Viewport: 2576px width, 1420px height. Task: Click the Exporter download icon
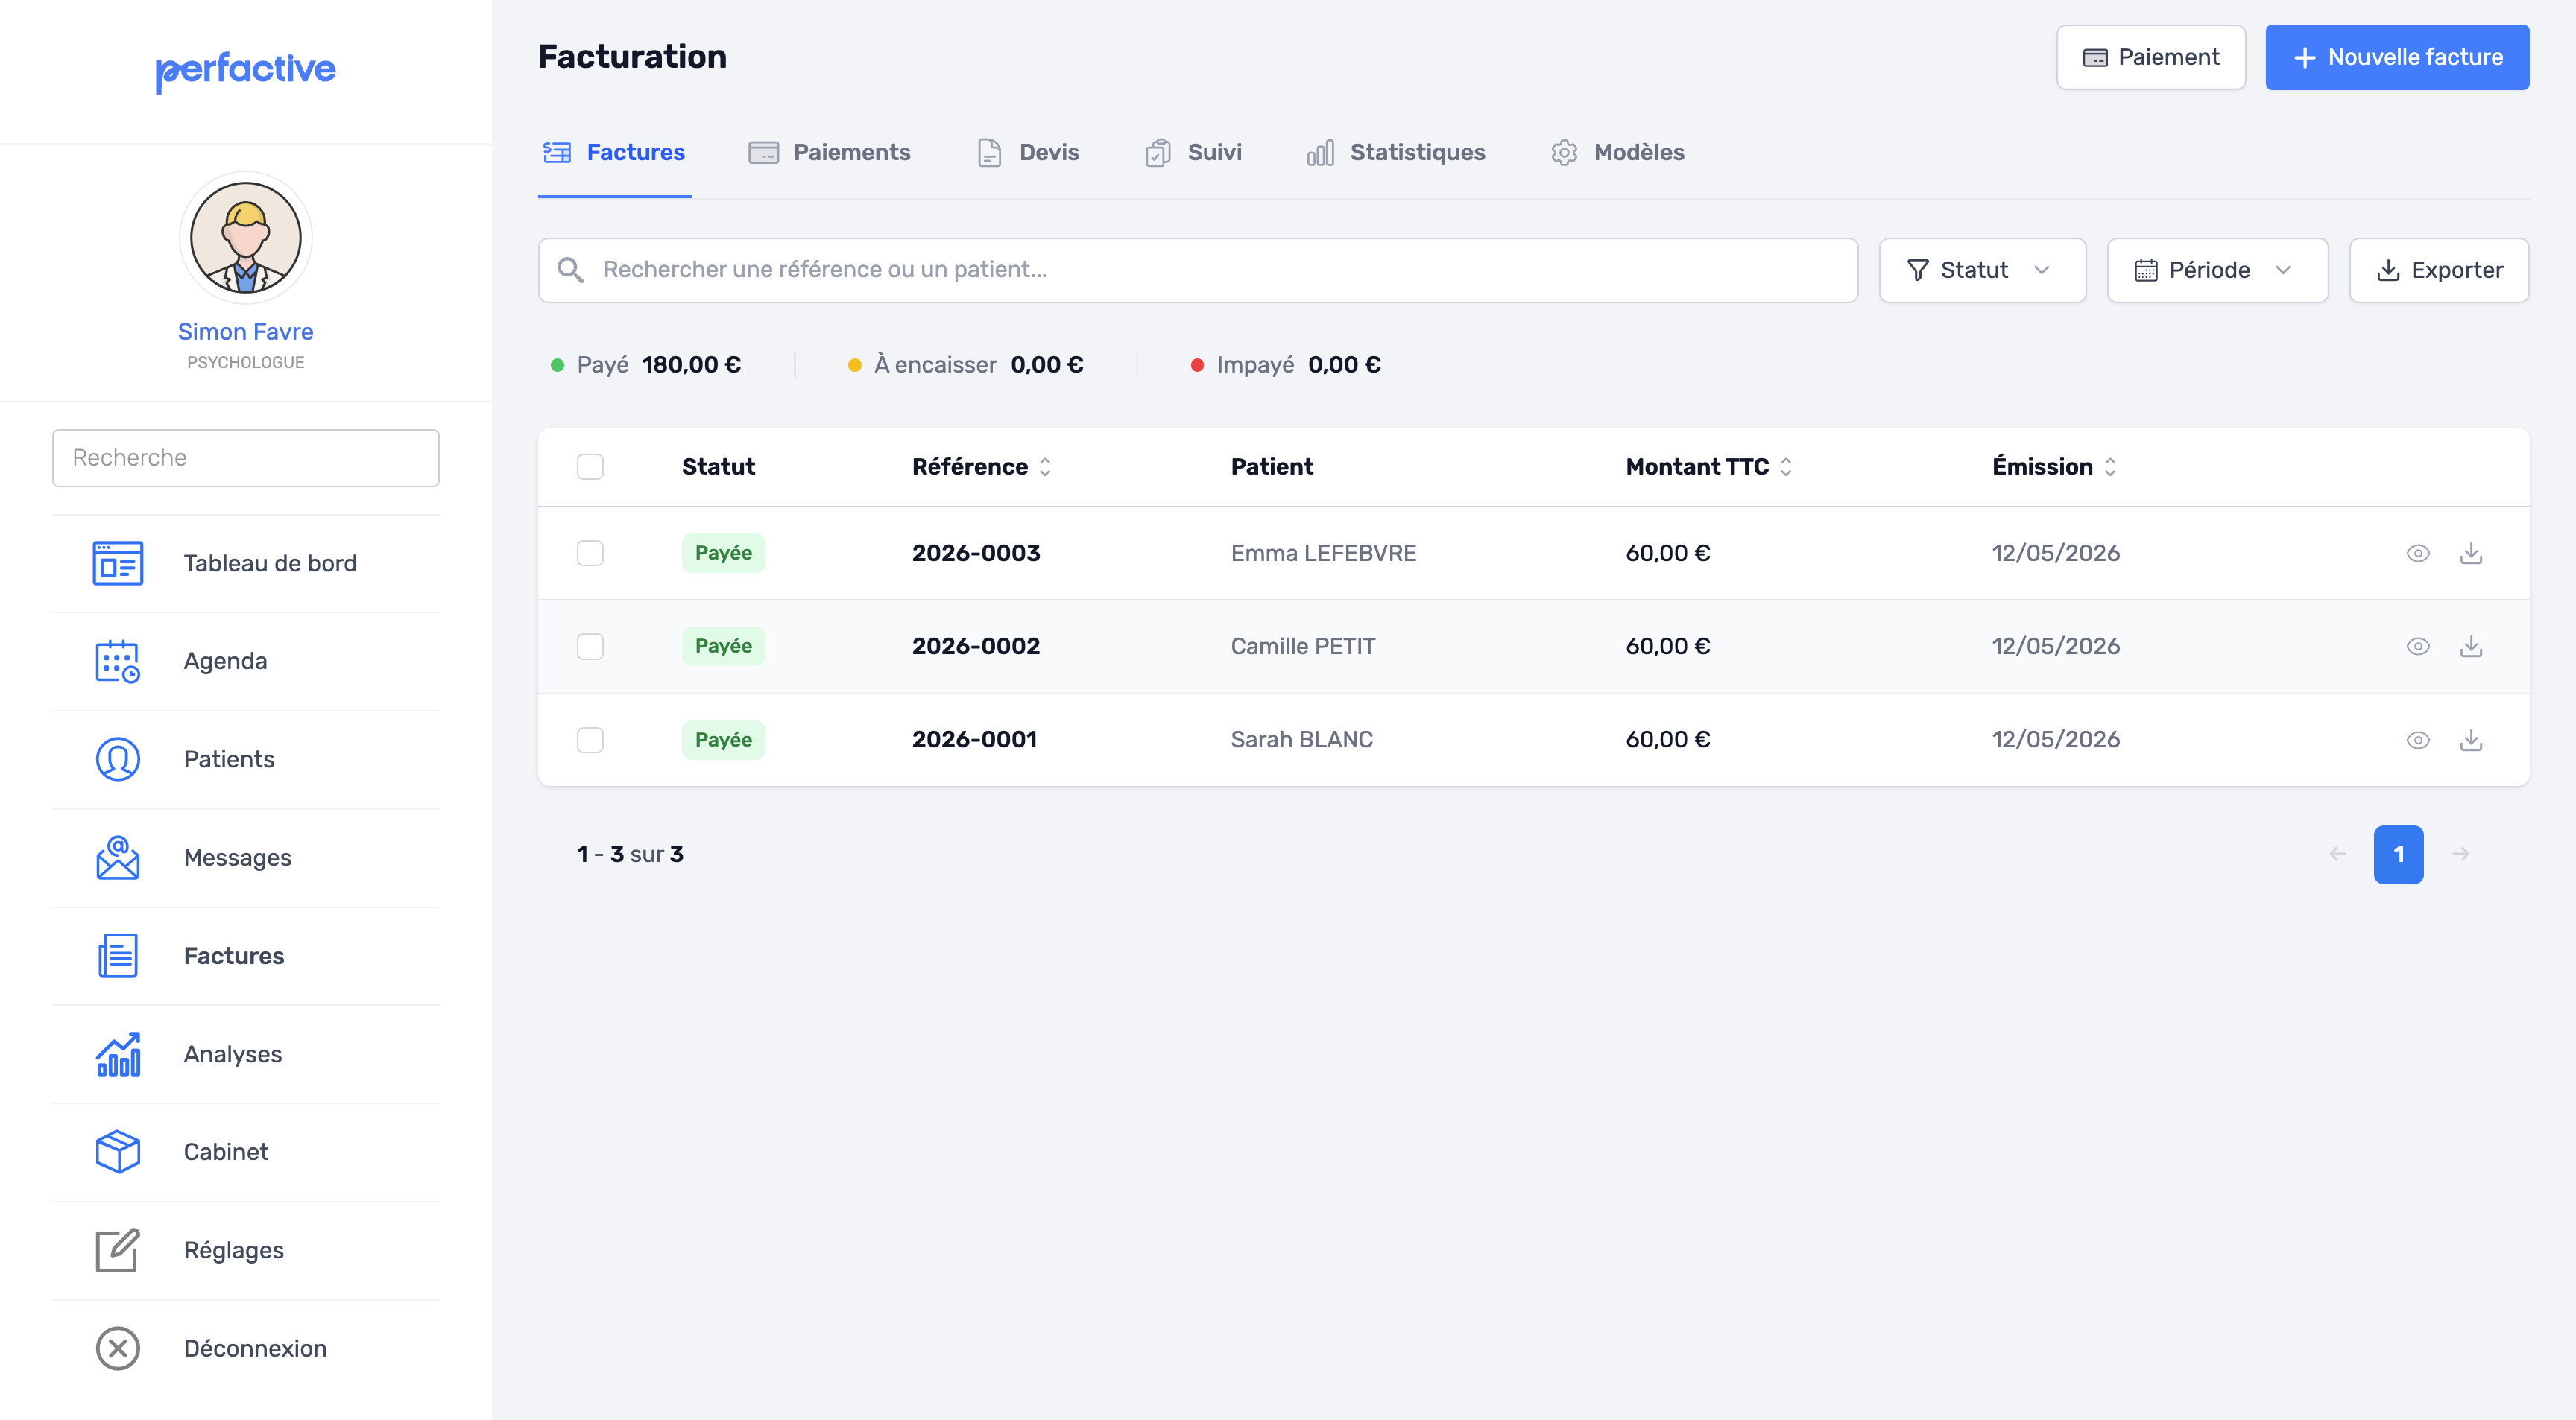(x=2388, y=270)
